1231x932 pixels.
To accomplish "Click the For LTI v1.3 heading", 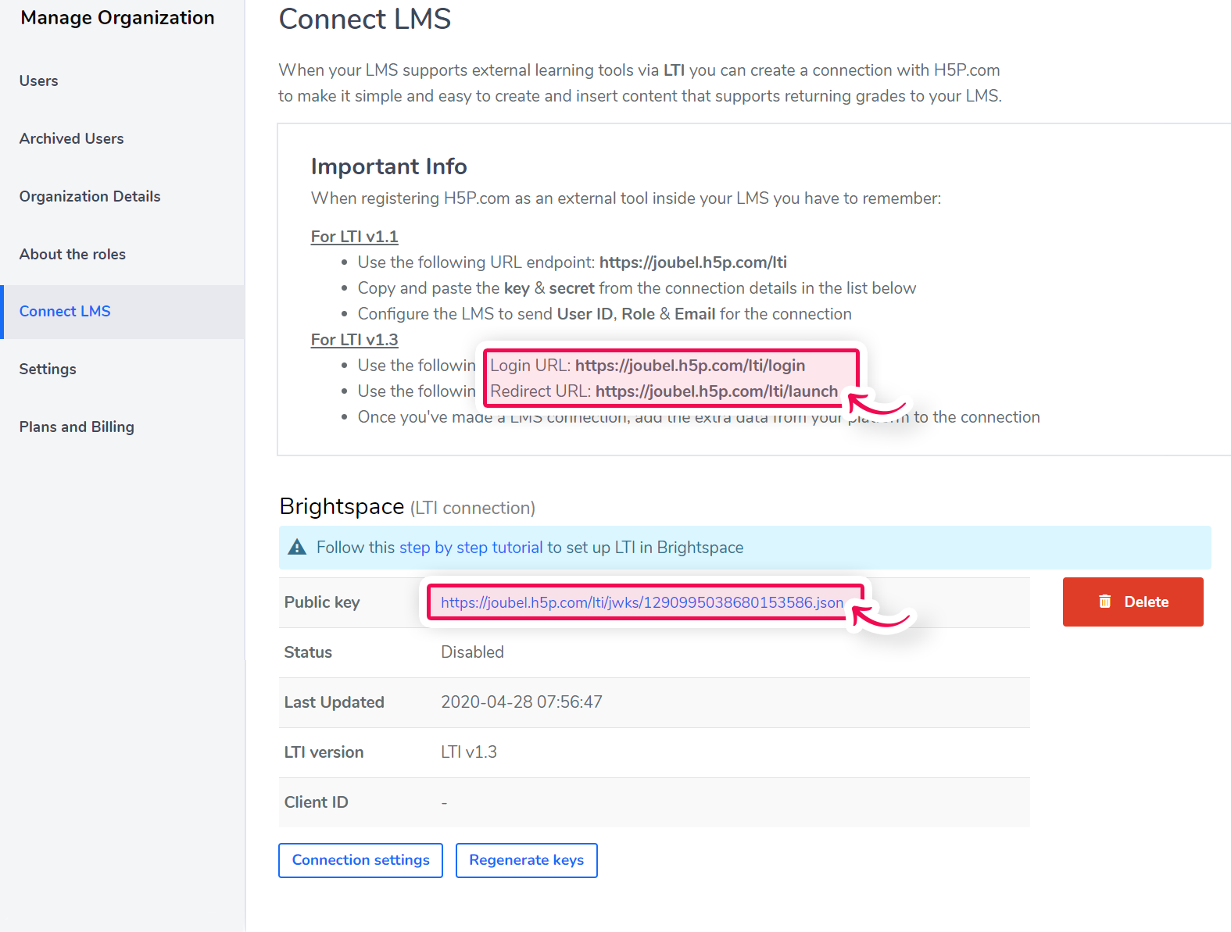I will (354, 340).
